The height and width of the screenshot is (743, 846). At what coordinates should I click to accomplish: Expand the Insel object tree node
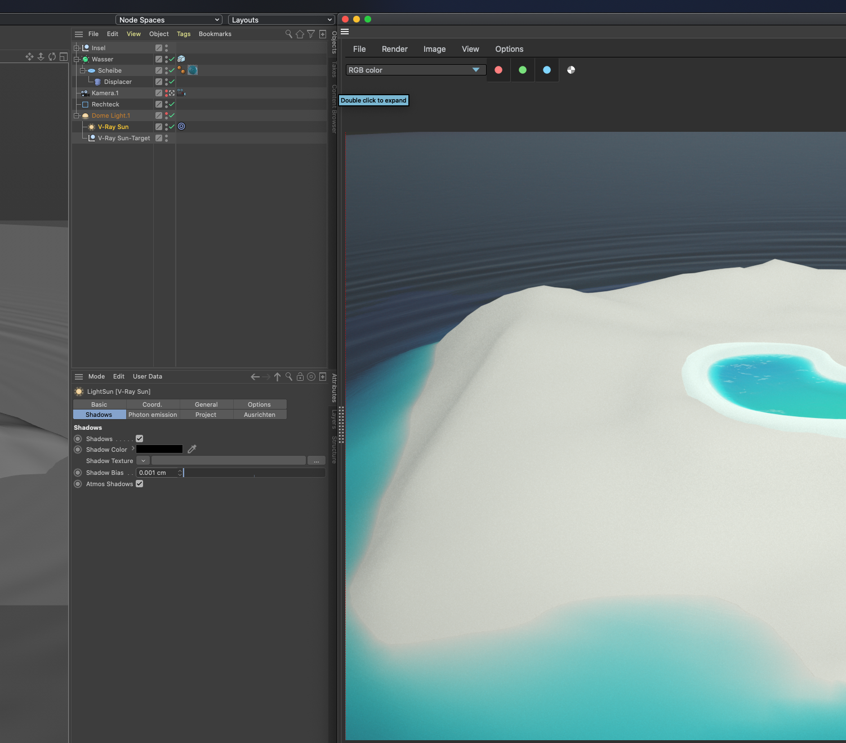(x=77, y=48)
